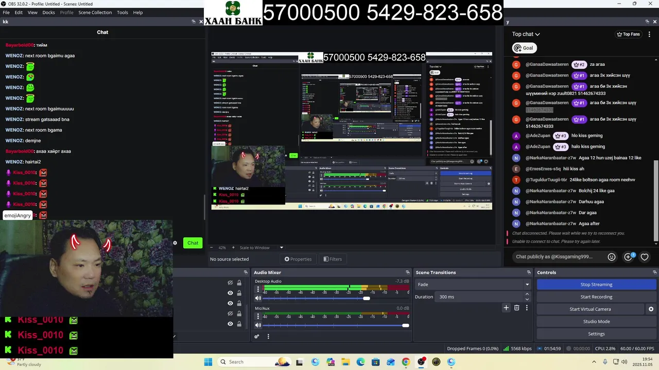Open OBS Settings button
This screenshot has width=659, height=370.
click(x=596, y=334)
